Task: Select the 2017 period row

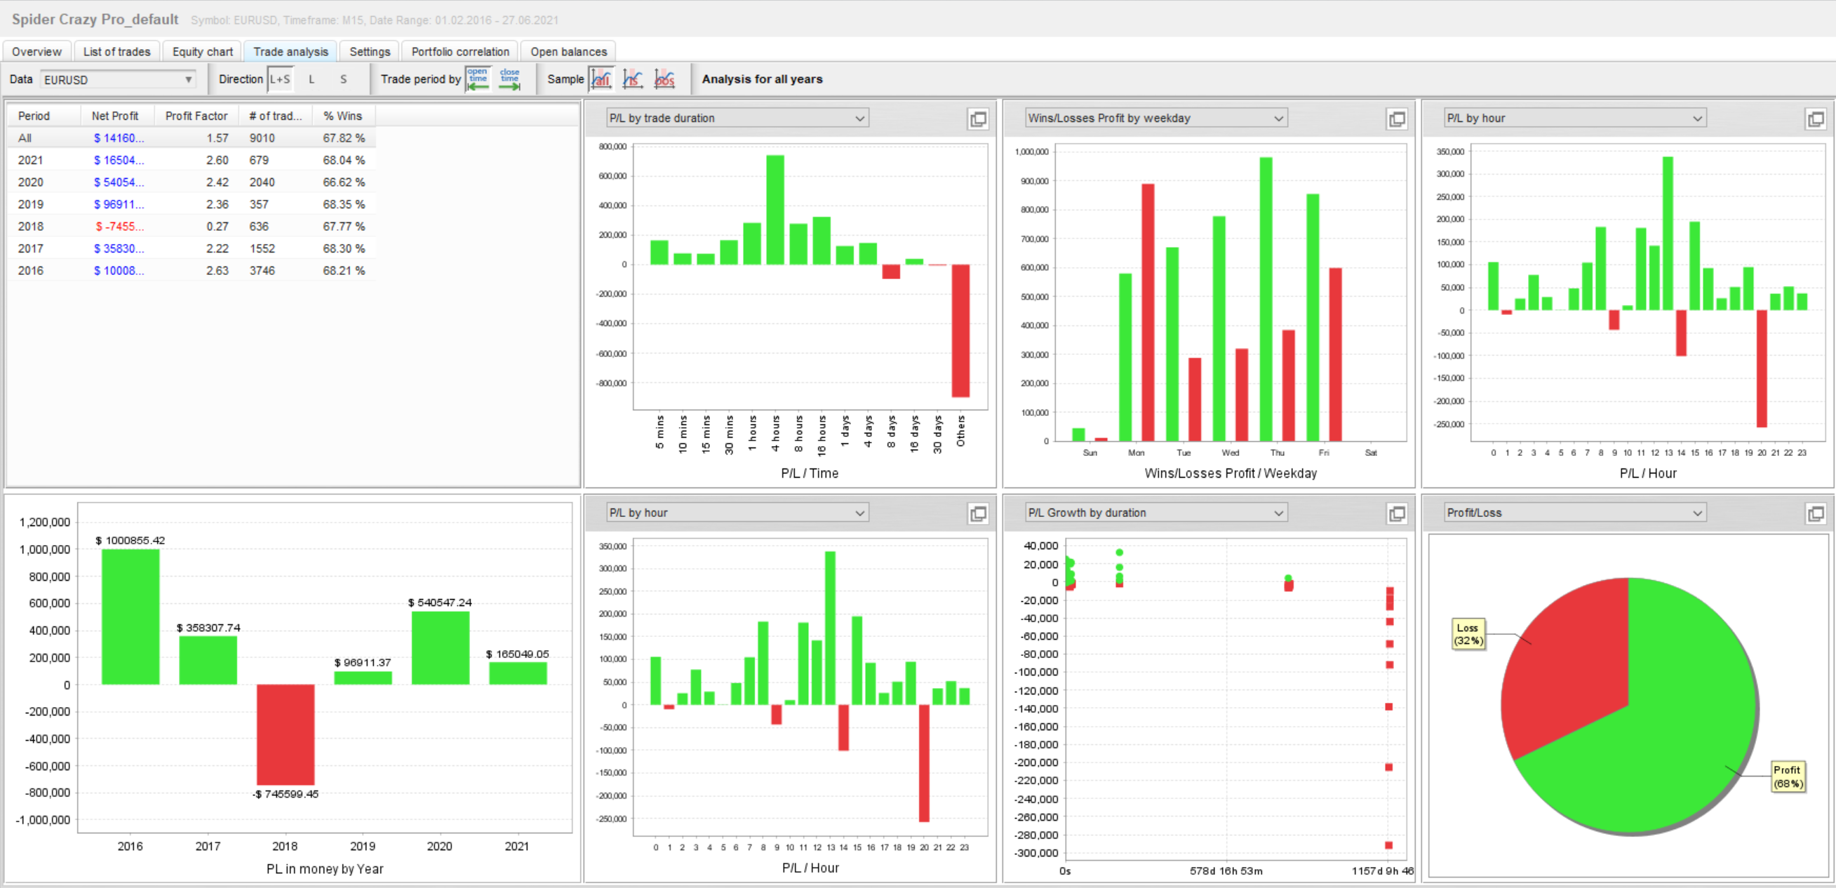Action: (x=191, y=249)
